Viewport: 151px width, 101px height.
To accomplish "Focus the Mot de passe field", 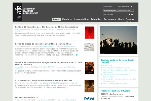I will tap(124, 7).
